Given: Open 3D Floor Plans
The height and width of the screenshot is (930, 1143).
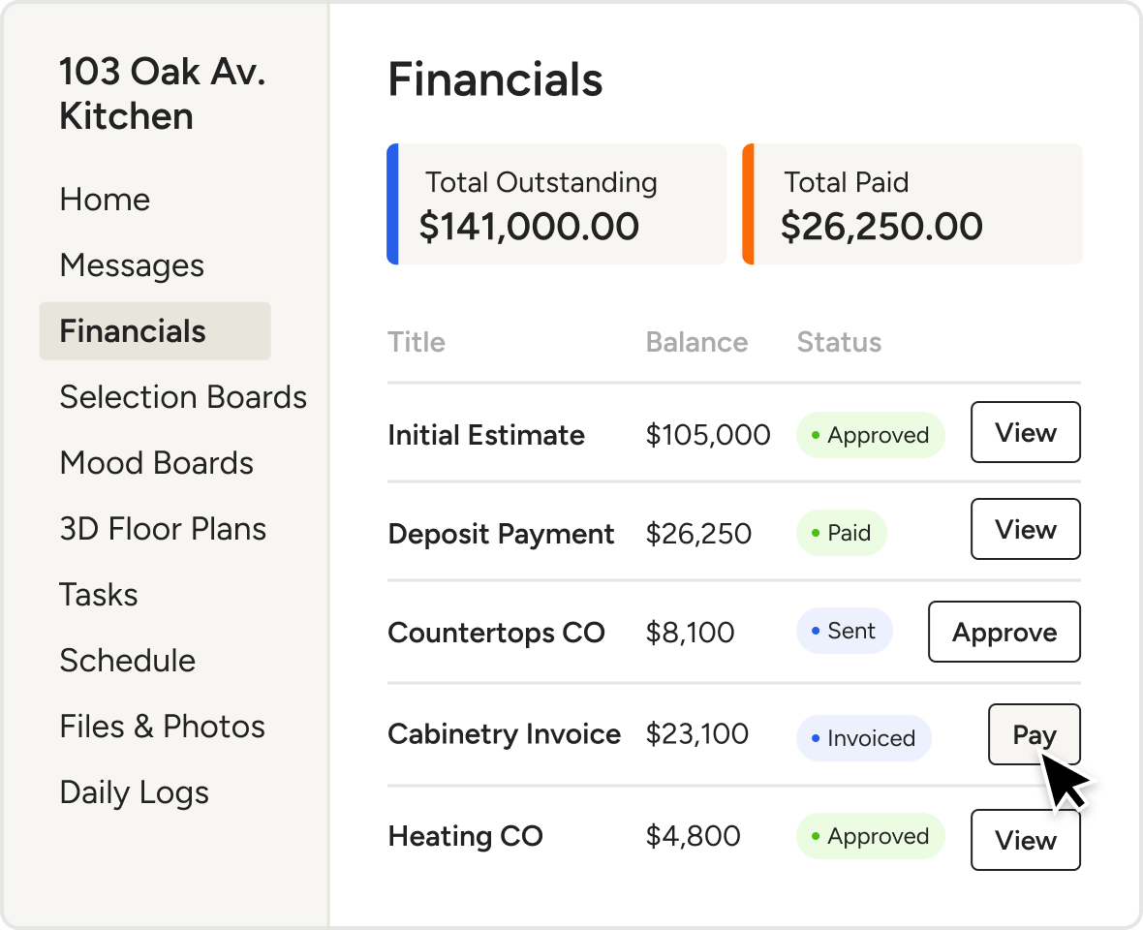Looking at the screenshot, I should (x=163, y=529).
